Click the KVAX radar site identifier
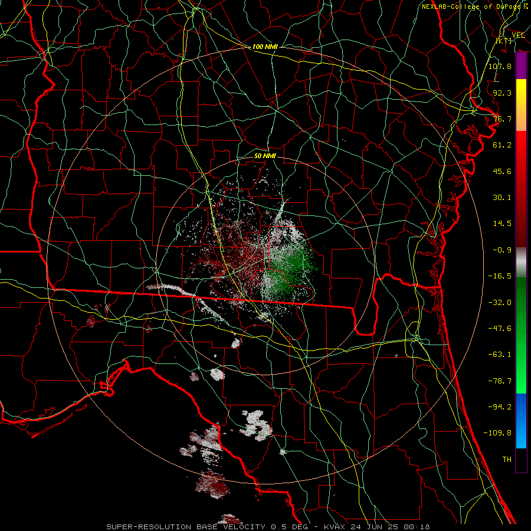The image size is (531, 531). pos(335,527)
